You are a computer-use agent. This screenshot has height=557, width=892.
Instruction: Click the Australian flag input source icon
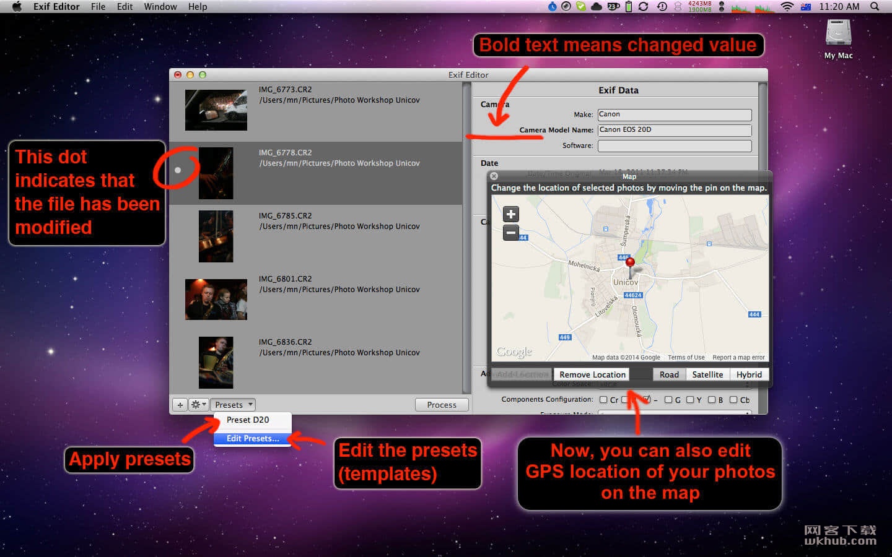(x=806, y=6)
